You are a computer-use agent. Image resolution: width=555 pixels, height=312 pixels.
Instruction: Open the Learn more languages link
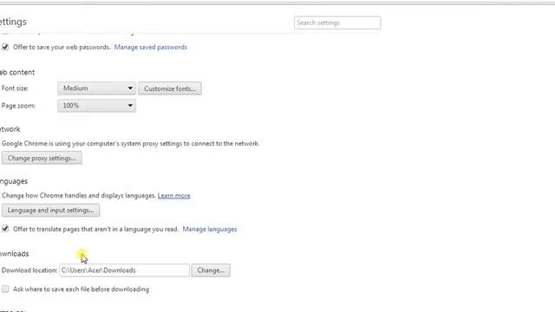[x=173, y=196]
